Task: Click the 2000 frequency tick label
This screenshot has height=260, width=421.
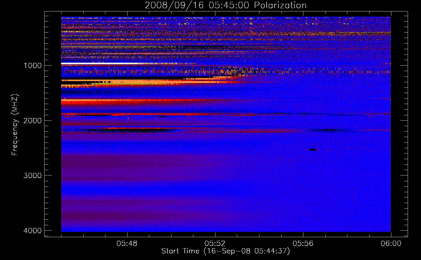Action: click(33, 121)
